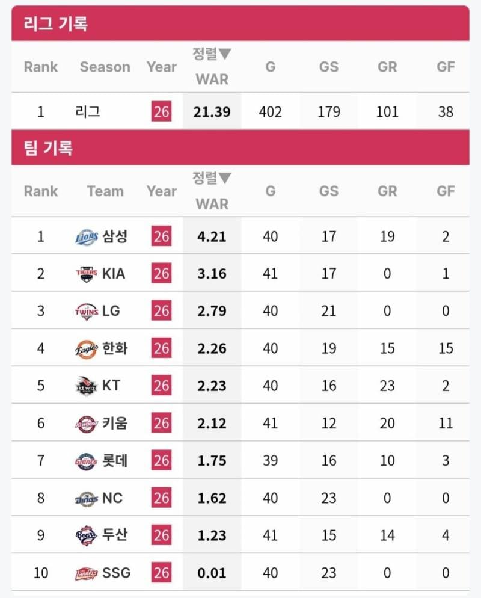Click the KT Wiz team logo
The width and height of the screenshot is (481, 598).
click(87, 386)
